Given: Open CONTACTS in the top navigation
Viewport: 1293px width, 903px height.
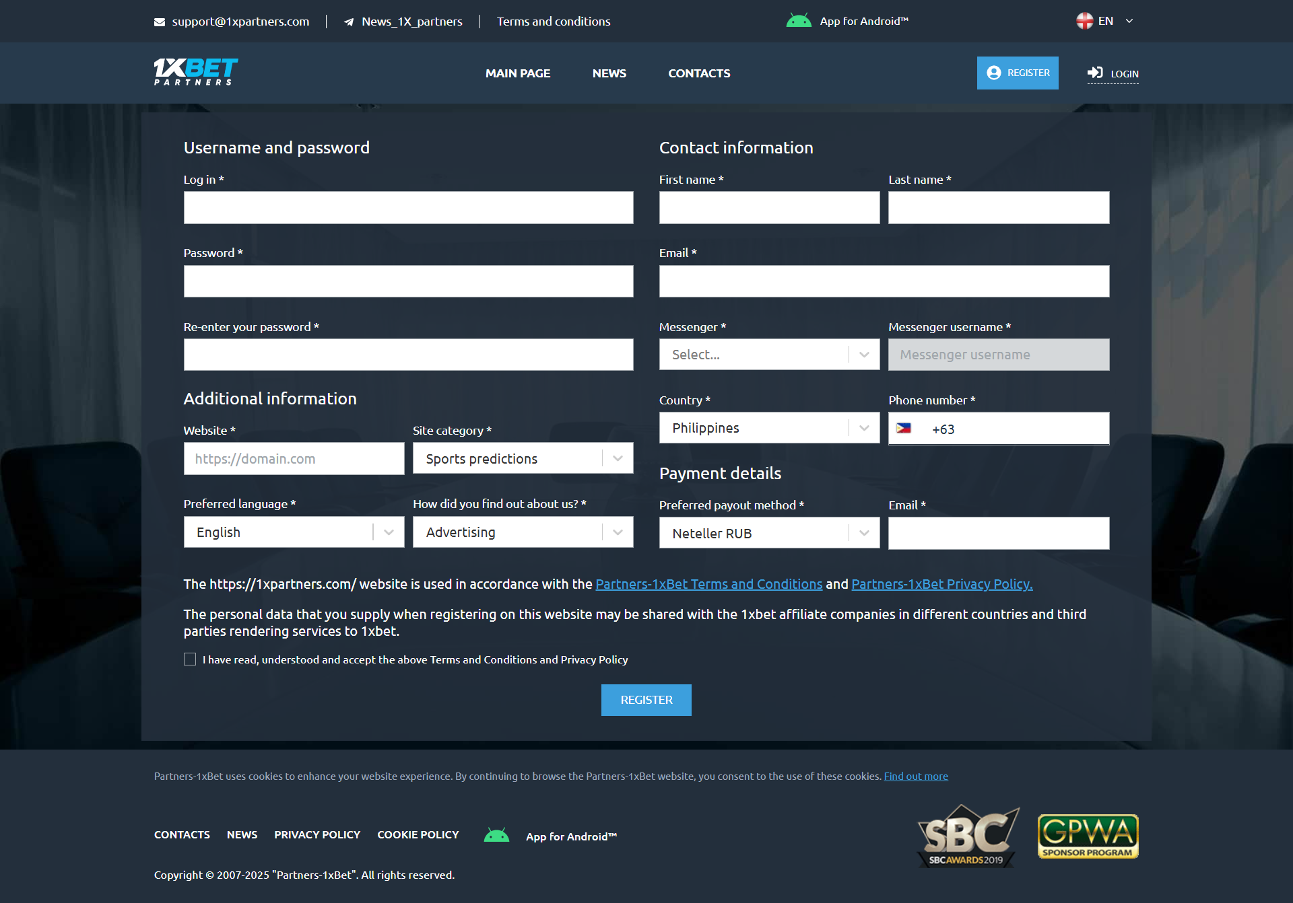Looking at the screenshot, I should coord(699,73).
